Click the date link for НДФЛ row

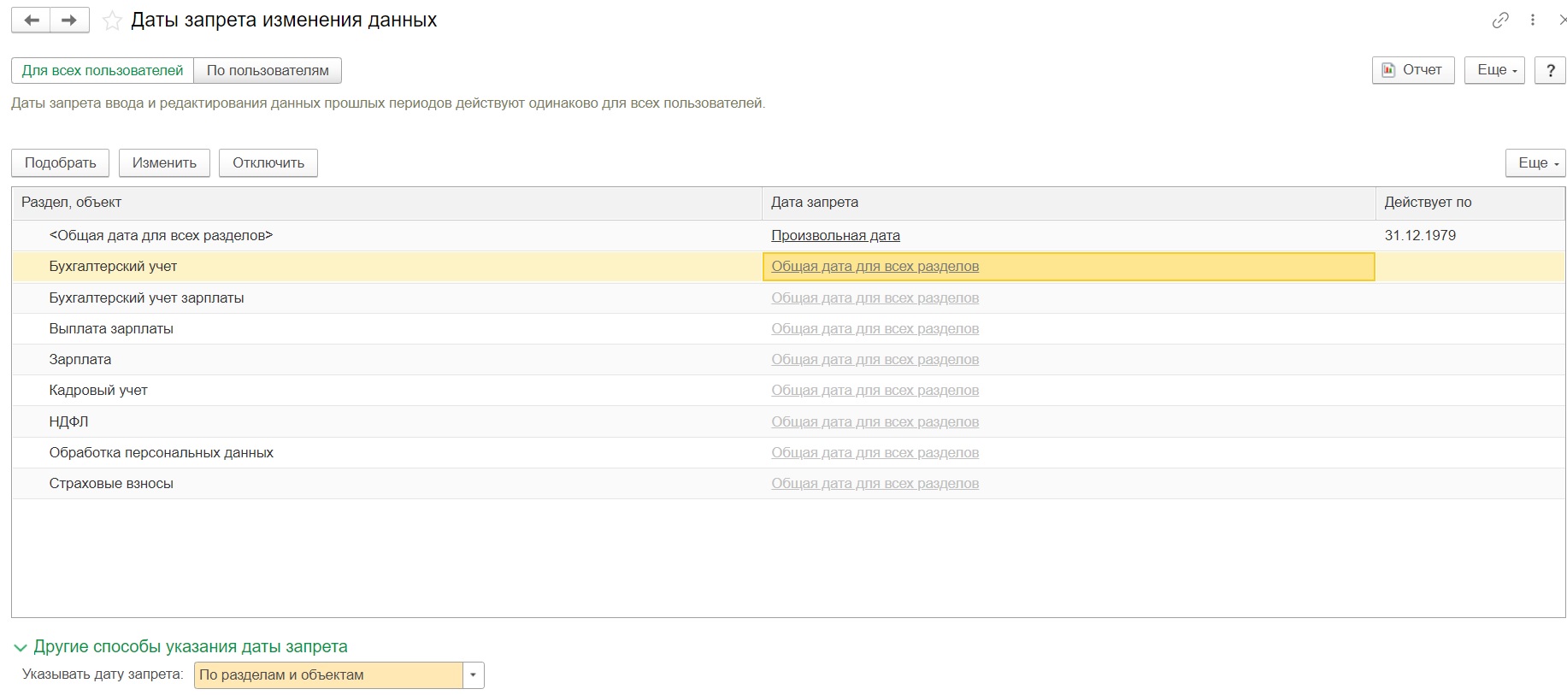875,421
